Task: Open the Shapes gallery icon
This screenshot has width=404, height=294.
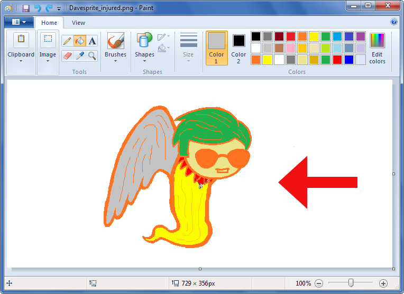Action: (144, 40)
